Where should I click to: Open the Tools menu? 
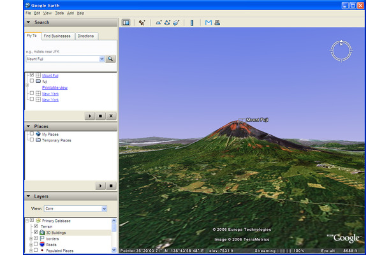tap(59, 13)
